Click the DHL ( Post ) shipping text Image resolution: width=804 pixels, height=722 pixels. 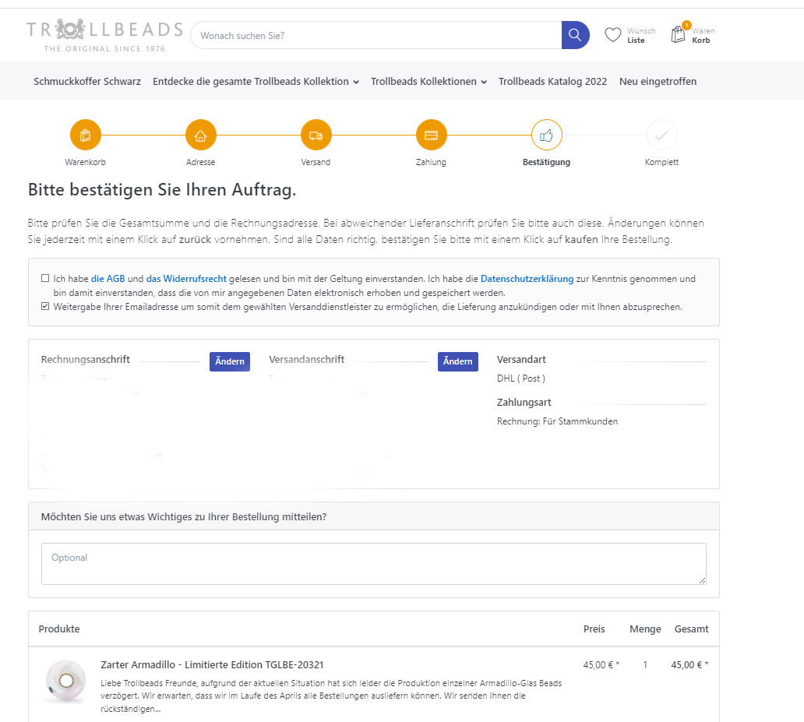(x=521, y=379)
